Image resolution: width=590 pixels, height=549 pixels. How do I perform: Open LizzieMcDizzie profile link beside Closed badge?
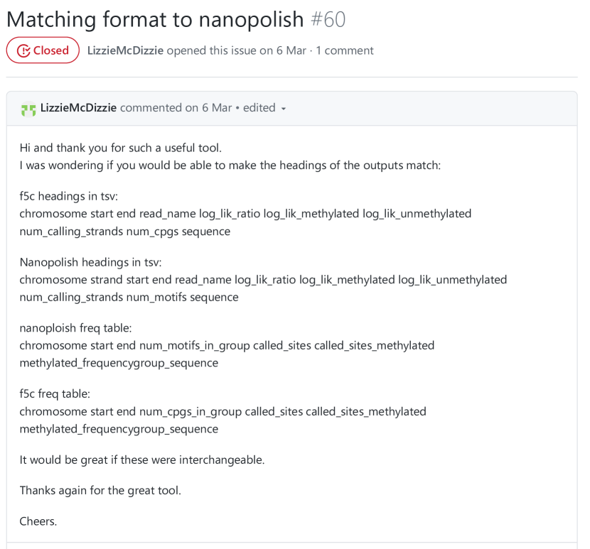125,50
